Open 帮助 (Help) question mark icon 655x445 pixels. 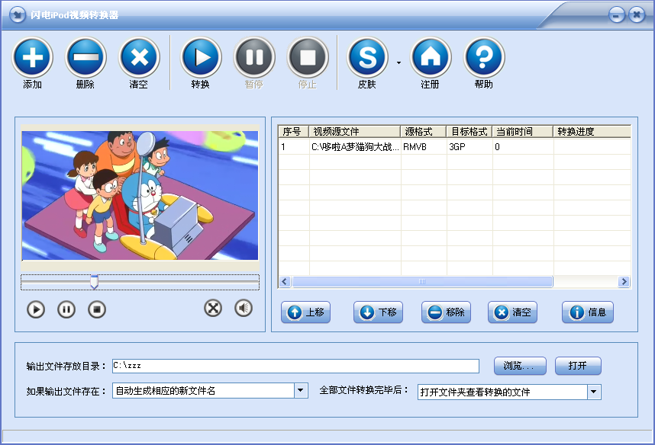484,58
